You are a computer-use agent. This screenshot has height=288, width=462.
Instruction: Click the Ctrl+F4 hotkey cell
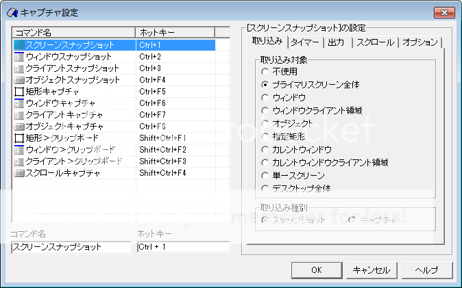coord(175,80)
